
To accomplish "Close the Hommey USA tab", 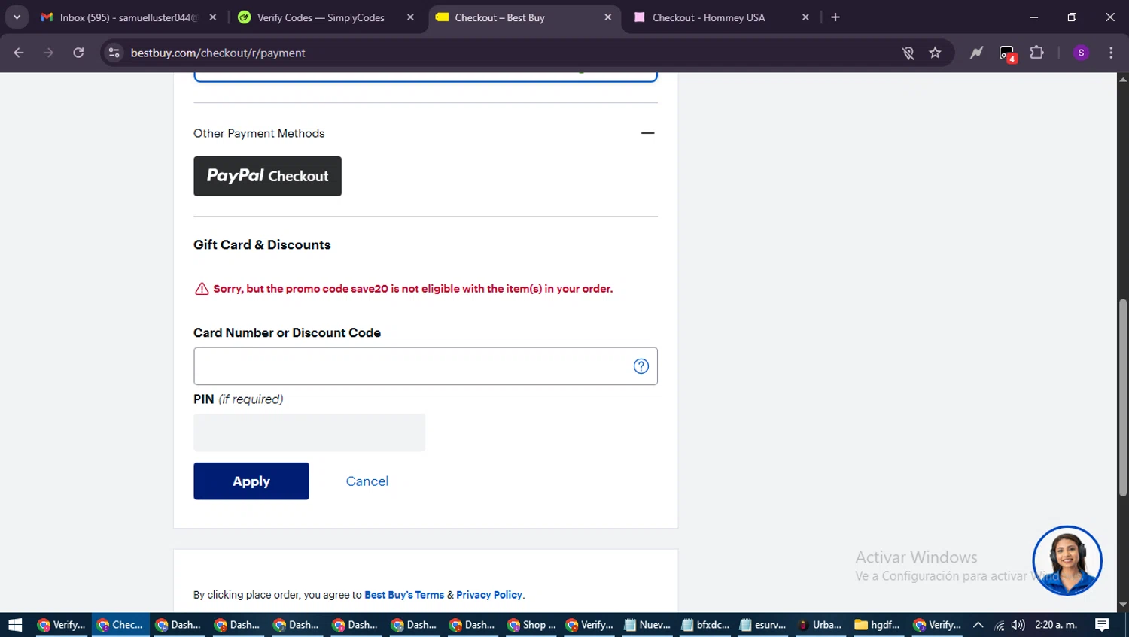I will tap(805, 17).
